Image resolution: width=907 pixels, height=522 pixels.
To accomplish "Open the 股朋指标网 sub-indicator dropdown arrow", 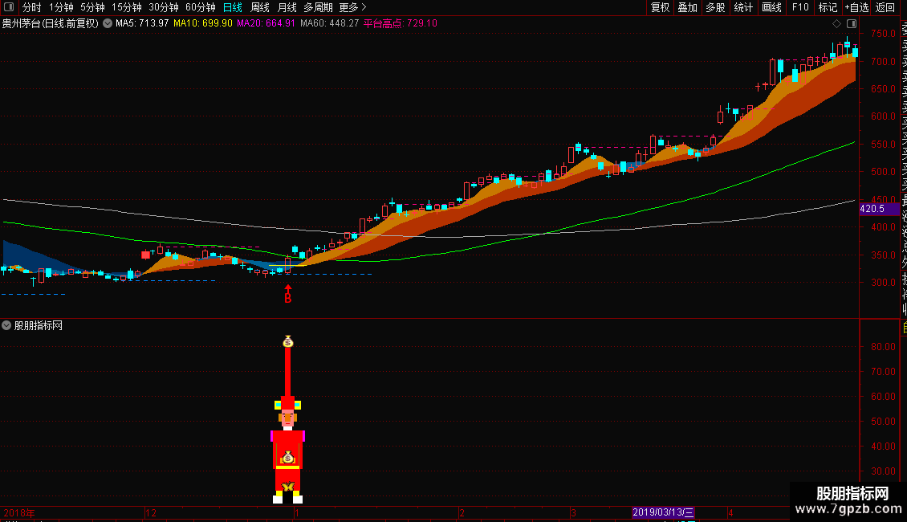I will pos(6,326).
